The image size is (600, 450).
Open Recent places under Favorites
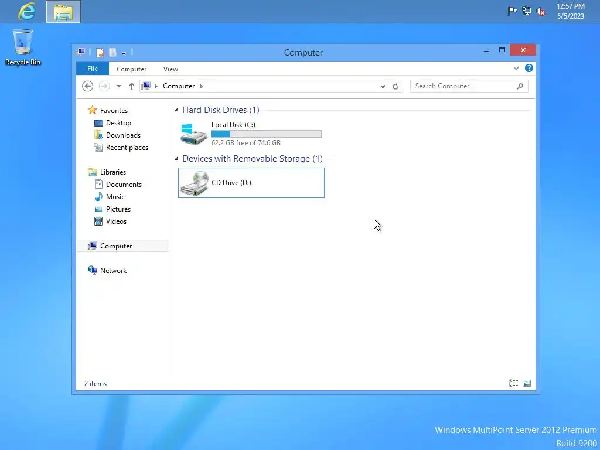[127, 147]
